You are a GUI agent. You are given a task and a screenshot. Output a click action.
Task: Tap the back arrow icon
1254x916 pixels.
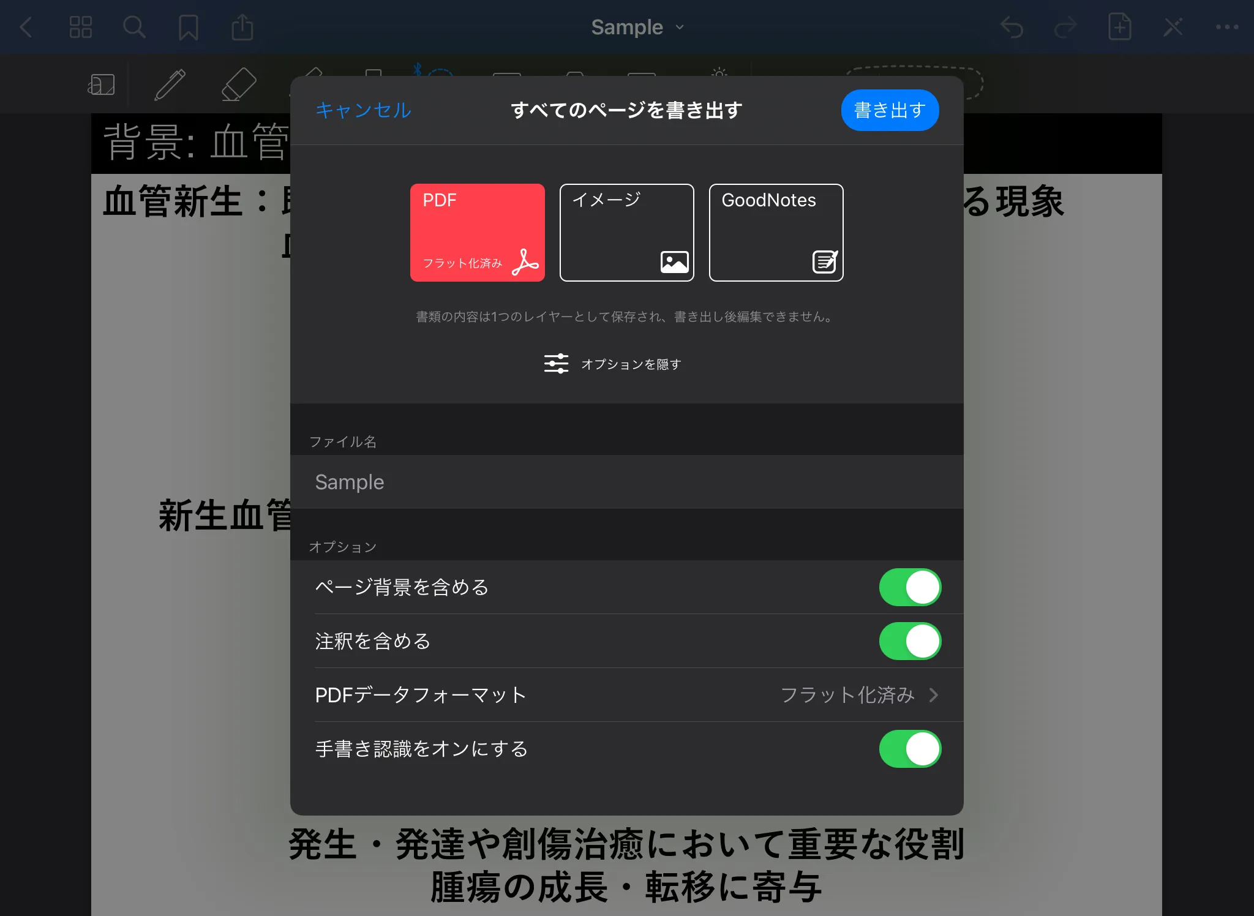[x=26, y=28]
